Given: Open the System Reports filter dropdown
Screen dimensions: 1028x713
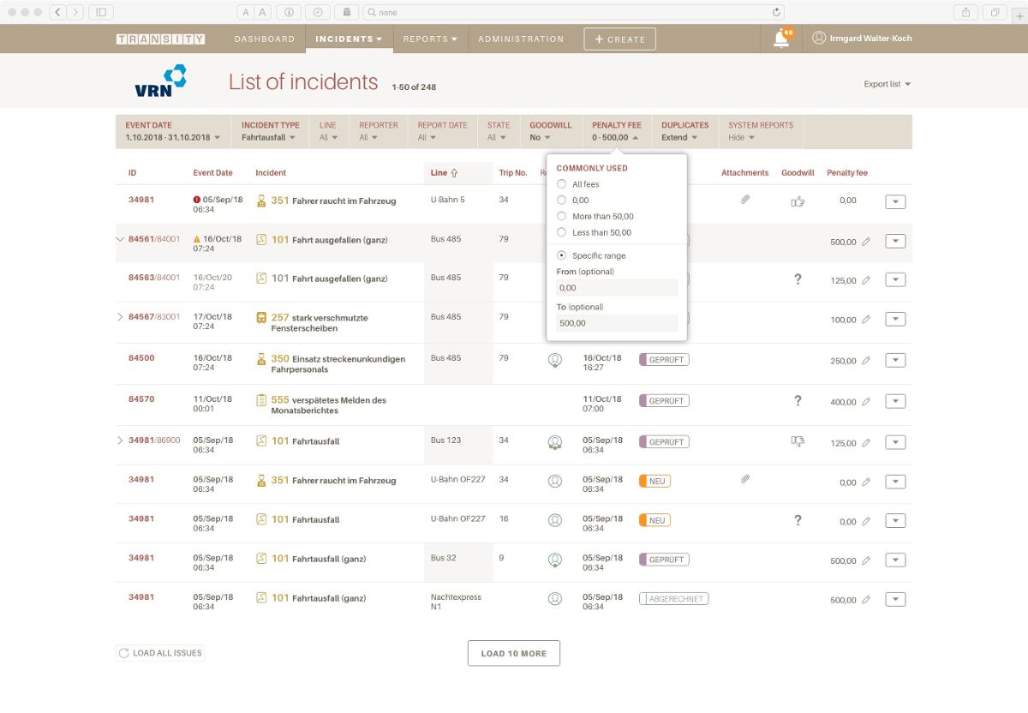Looking at the screenshot, I should coord(761,131).
